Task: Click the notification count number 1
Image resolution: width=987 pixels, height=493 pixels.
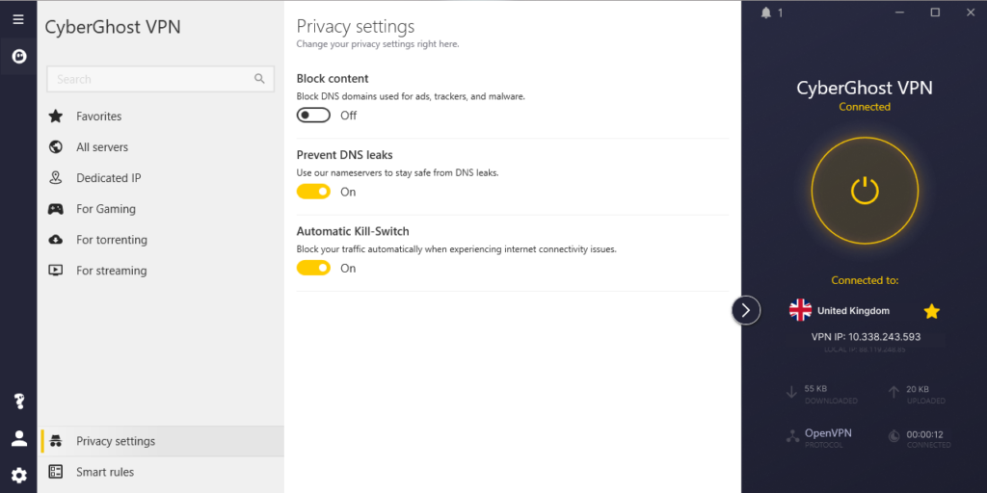Action: [781, 13]
